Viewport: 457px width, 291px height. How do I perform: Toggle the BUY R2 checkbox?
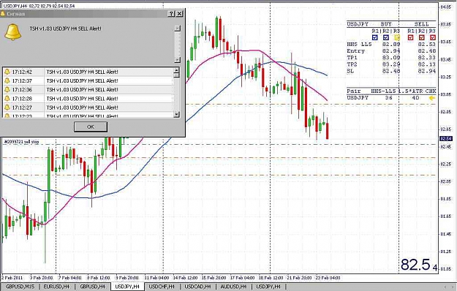(386, 37)
